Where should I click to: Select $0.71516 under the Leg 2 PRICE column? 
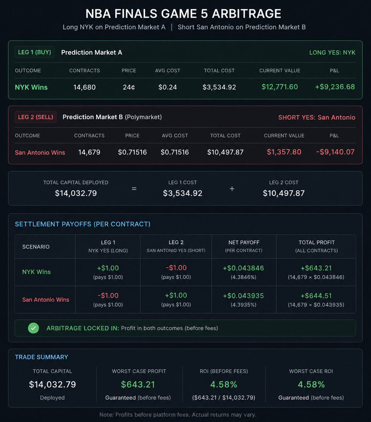[133, 152]
